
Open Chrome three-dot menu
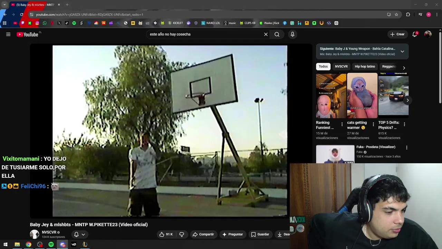tap(437, 15)
